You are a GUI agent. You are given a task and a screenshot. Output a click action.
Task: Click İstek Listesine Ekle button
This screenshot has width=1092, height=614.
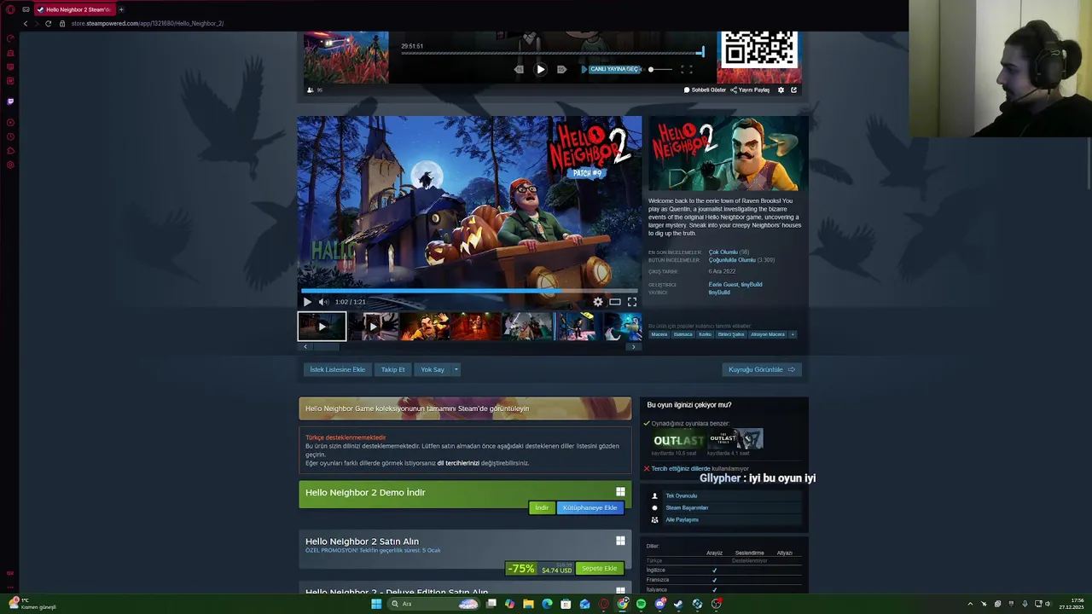click(x=337, y=369)
